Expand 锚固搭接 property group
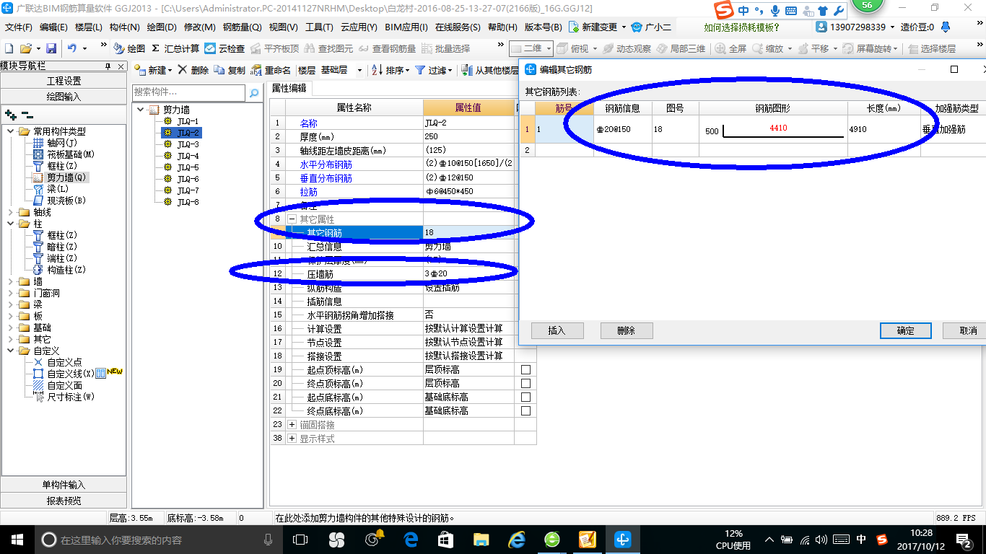The image size is (986, 554). [x=292, y=425]
